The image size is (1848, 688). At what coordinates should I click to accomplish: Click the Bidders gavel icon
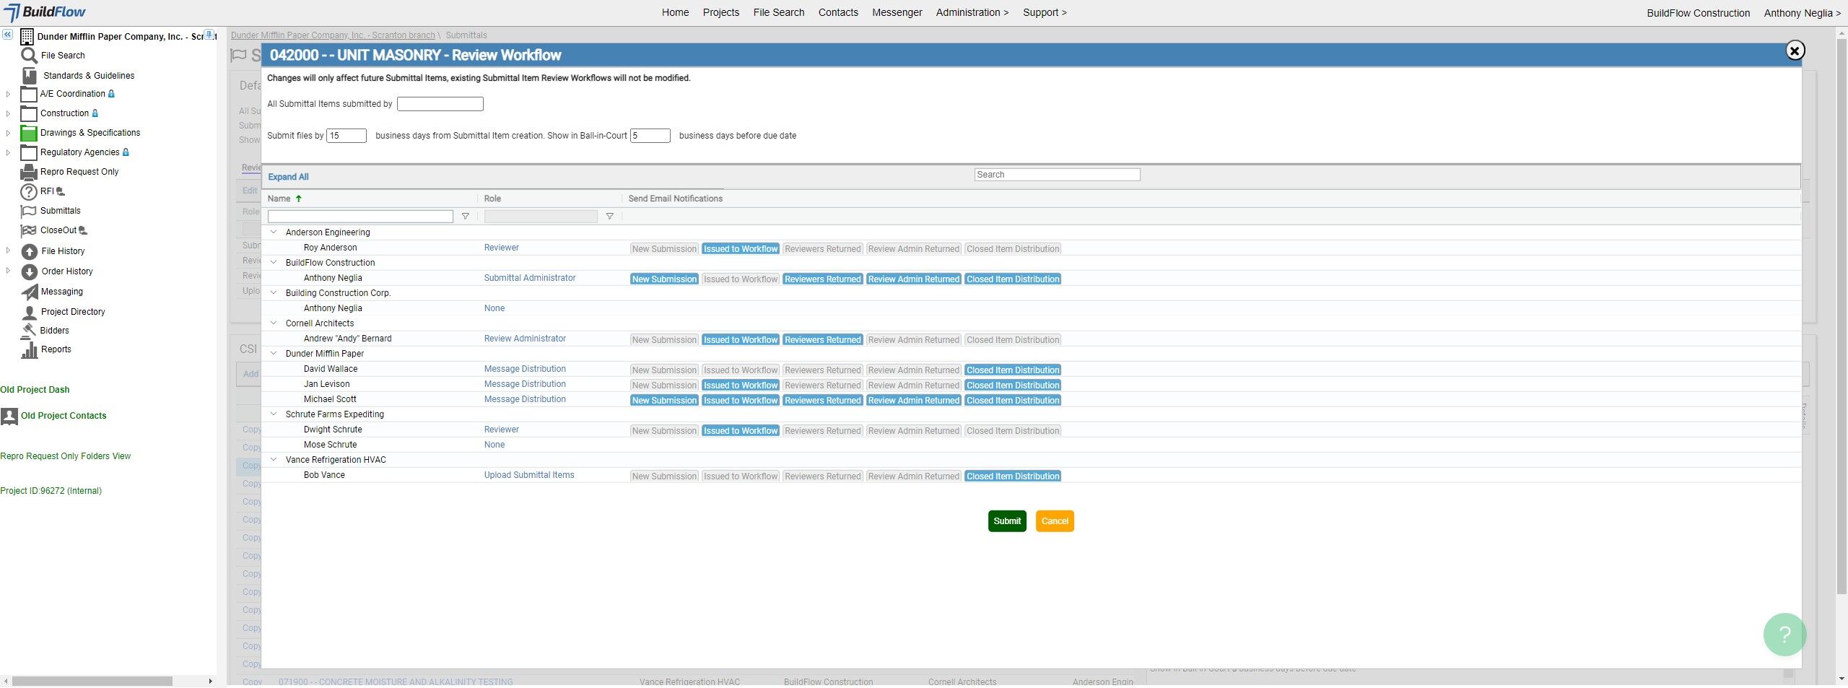point(29,330)
